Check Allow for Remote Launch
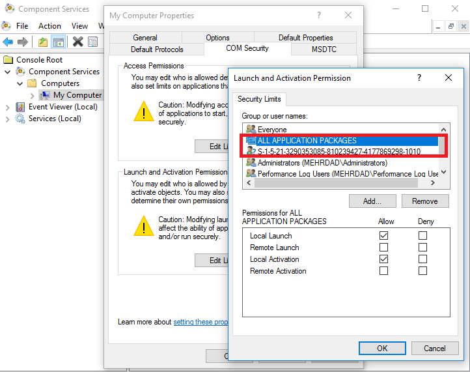This screenshot has height=372, width=470. click(383, 247)
